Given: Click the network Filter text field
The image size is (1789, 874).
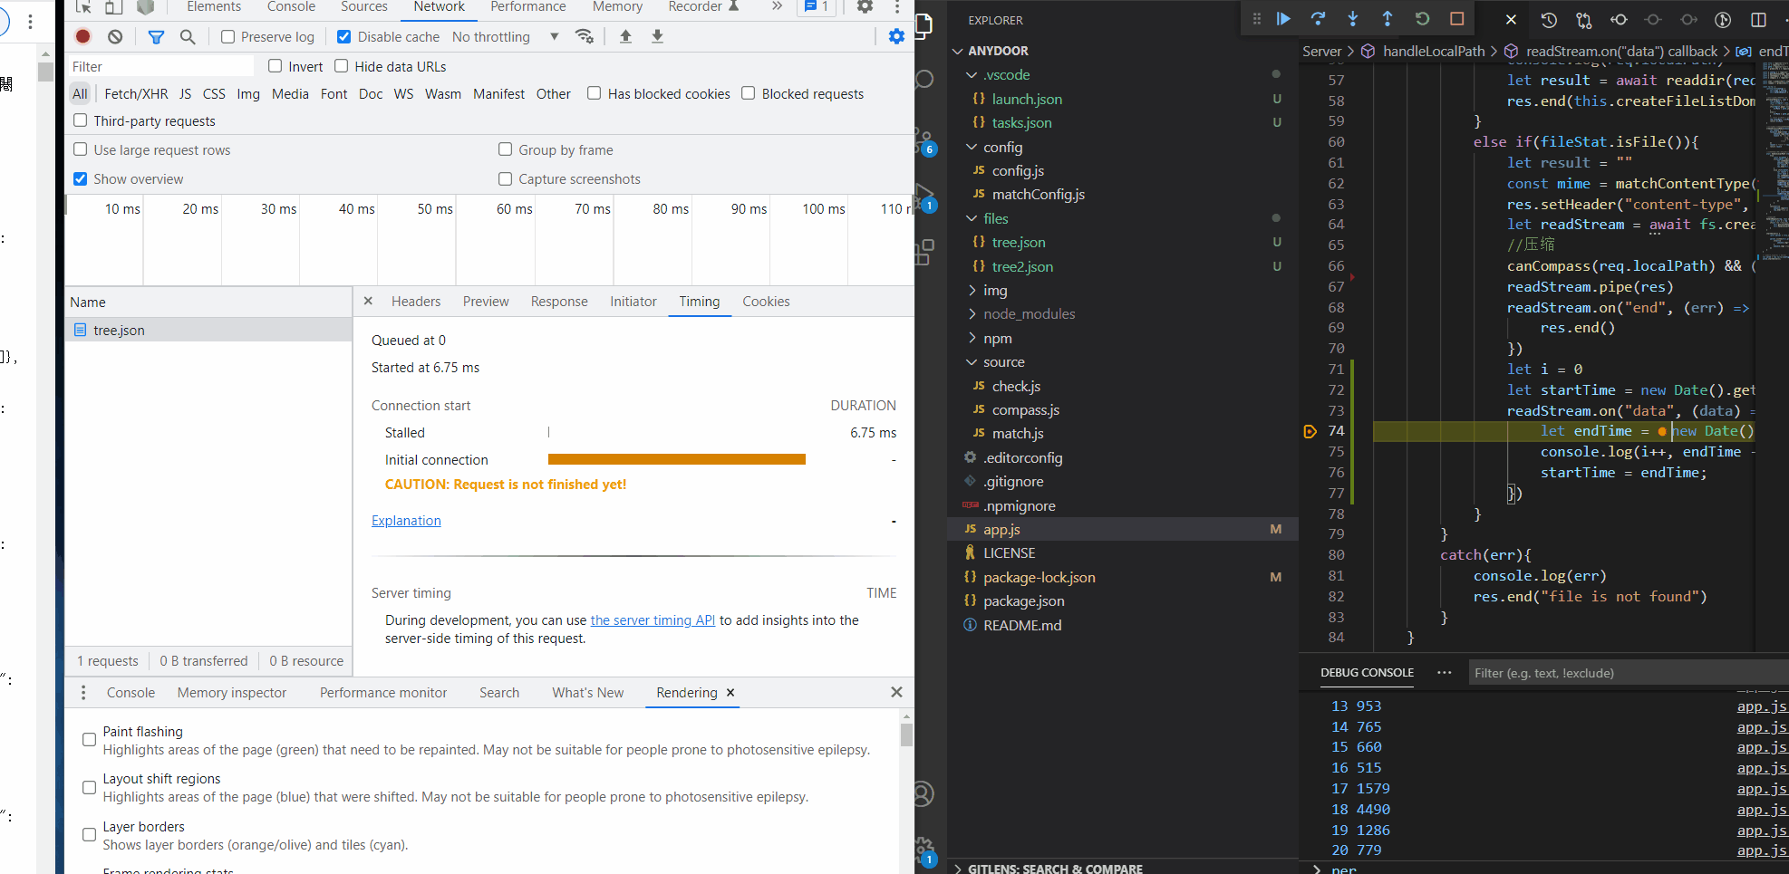Looking at the screenshot, I should (161, 66).
